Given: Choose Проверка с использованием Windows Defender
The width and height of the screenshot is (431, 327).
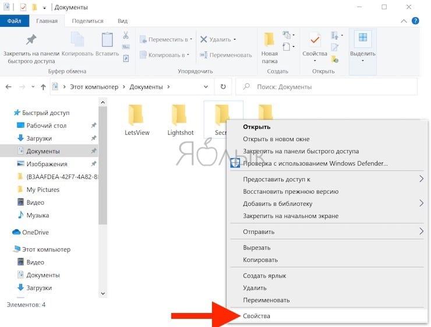Looking at the screenshot, I should (x=328, y=163).
